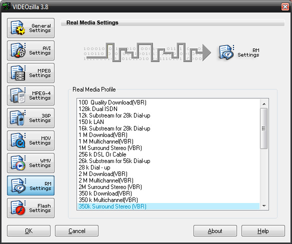Open AVI Settings film reel icon

pyautogui.click(x=18, y=50)
